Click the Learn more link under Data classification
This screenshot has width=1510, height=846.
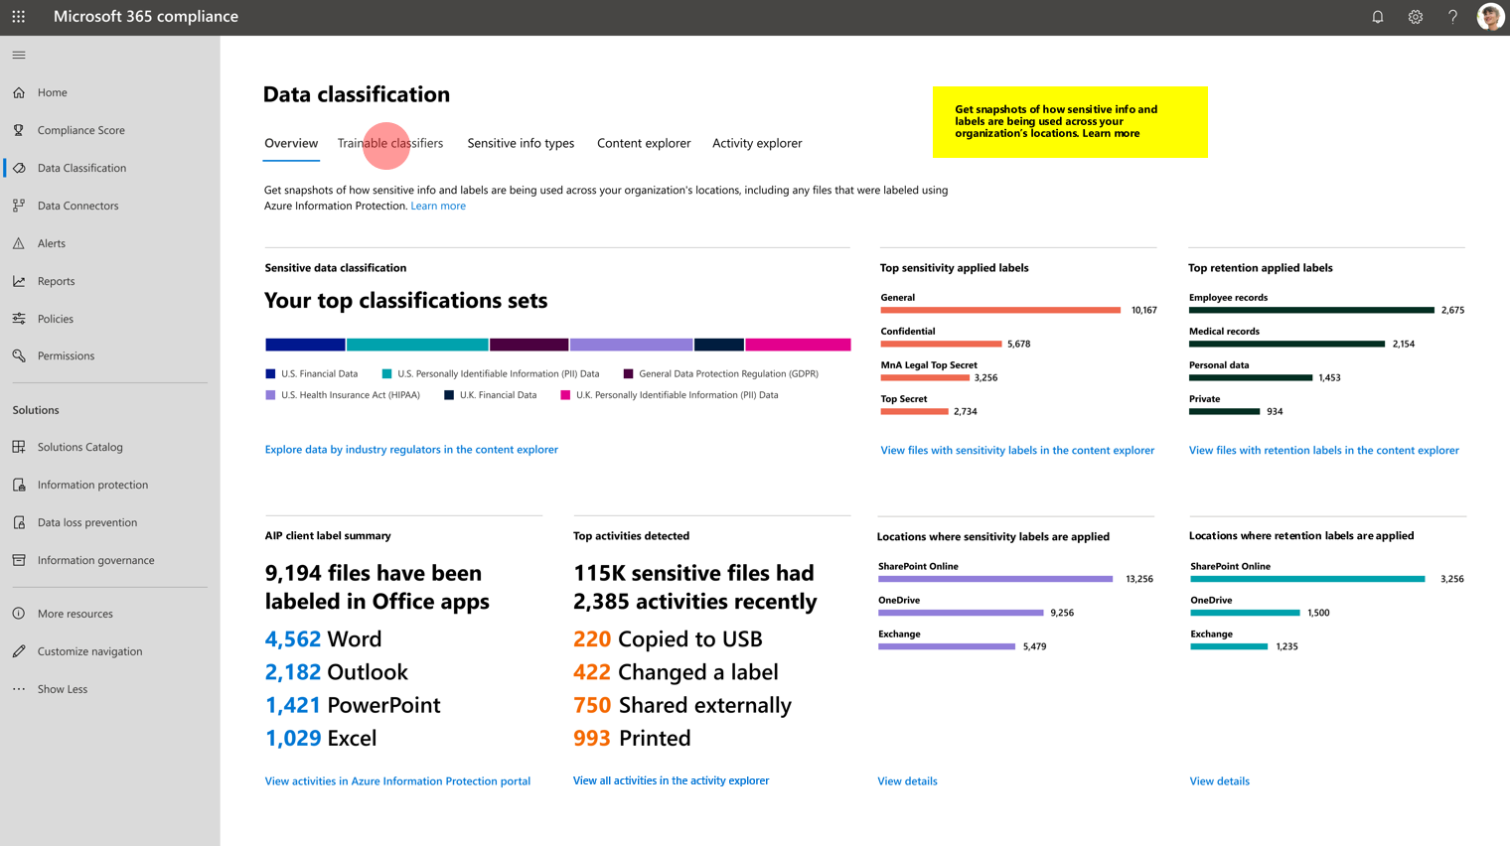tap(438, 206)
